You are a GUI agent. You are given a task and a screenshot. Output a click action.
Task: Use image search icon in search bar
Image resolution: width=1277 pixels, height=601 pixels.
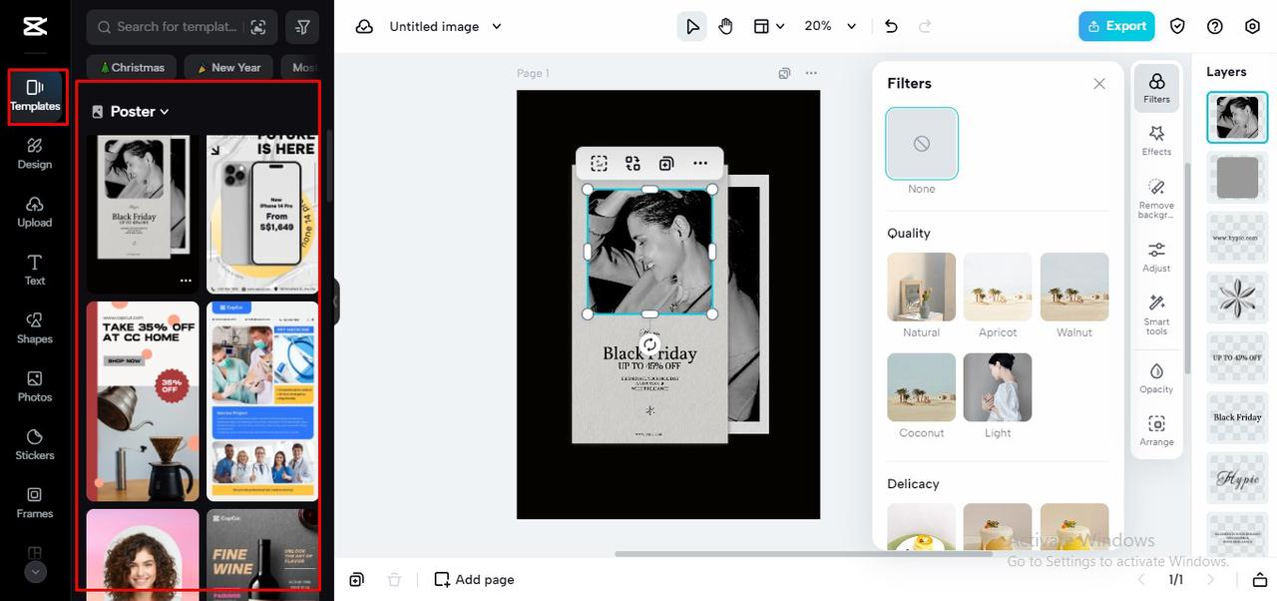click(258, 27)
